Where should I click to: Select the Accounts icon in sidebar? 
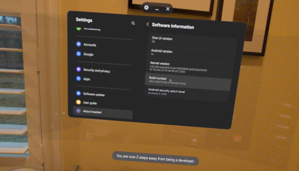(78, 44)
